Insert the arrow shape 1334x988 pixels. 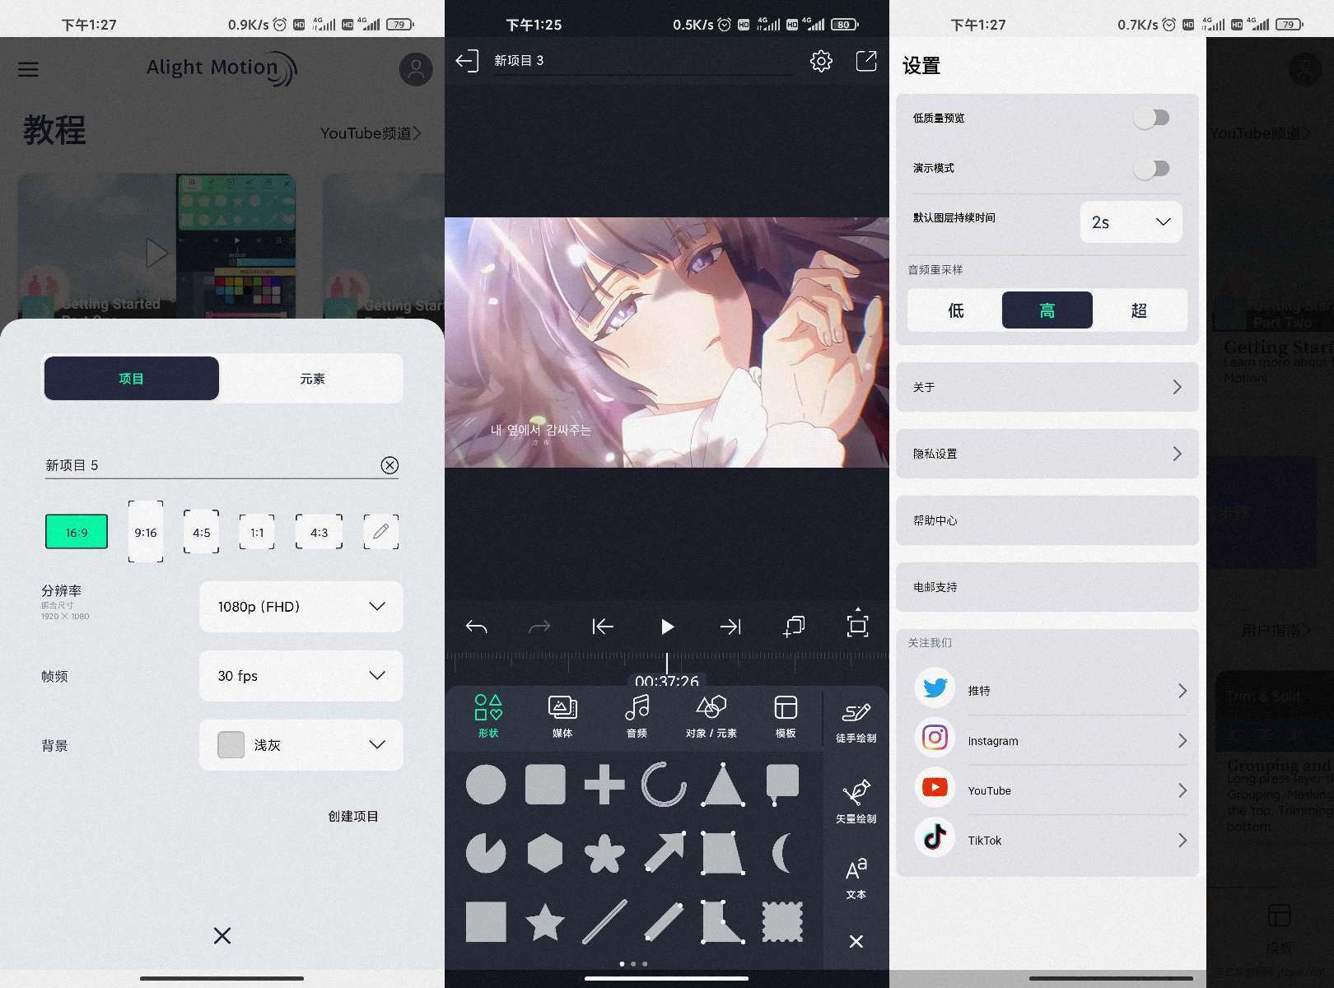(664, 853)
